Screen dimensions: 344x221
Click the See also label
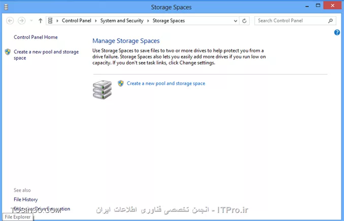(x=22, y=190)
